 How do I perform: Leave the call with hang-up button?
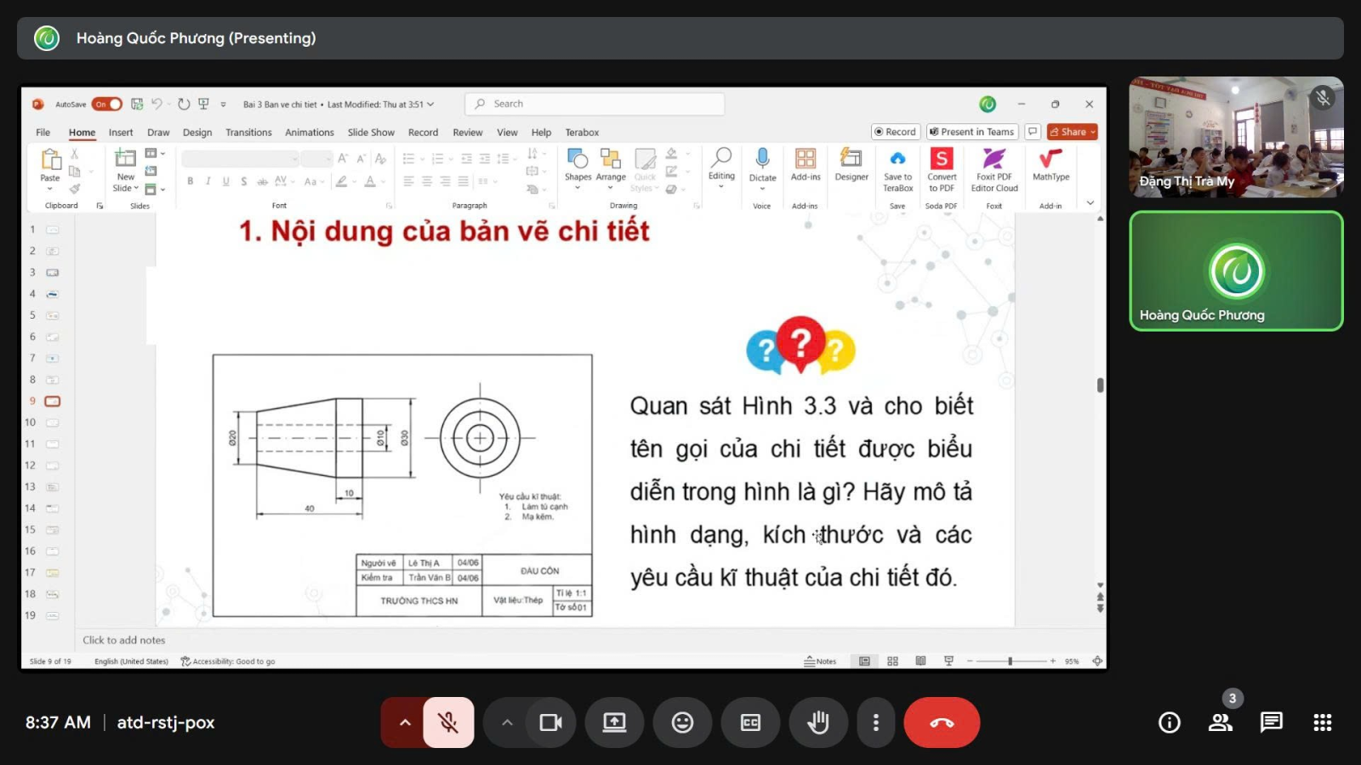pos(942,722)
